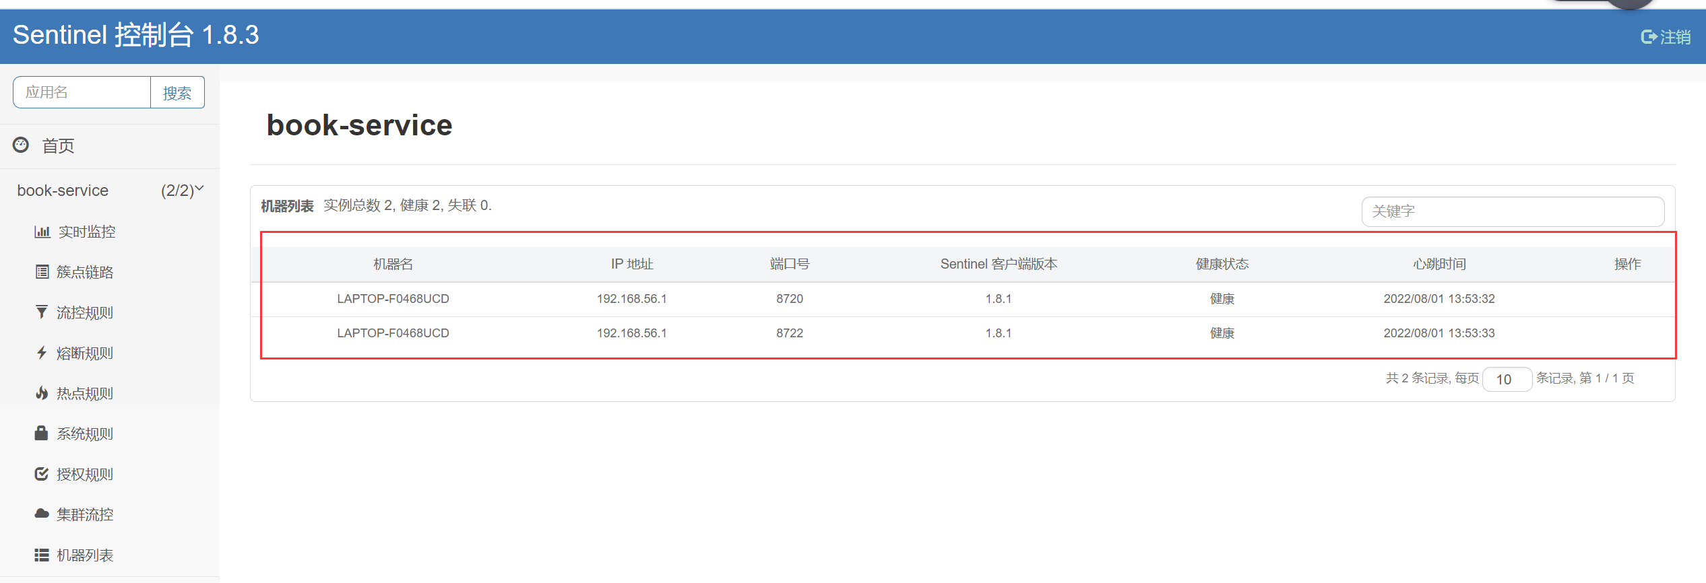1706x583 pixels.
Task: Open the 首页 home page
Action: (x=58, y=145)
